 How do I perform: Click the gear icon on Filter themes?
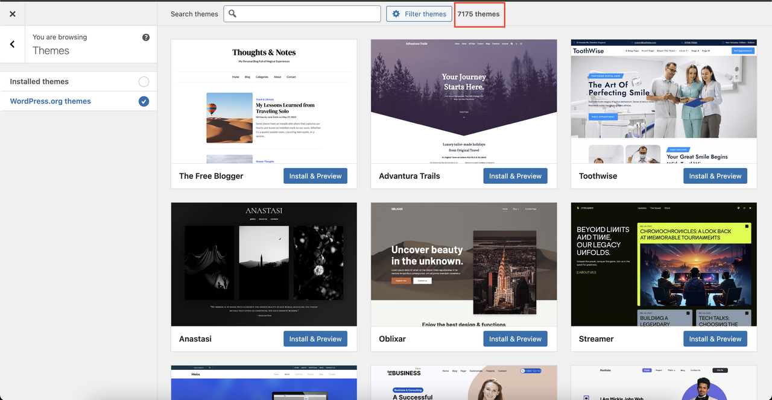[x=396, y=14]
